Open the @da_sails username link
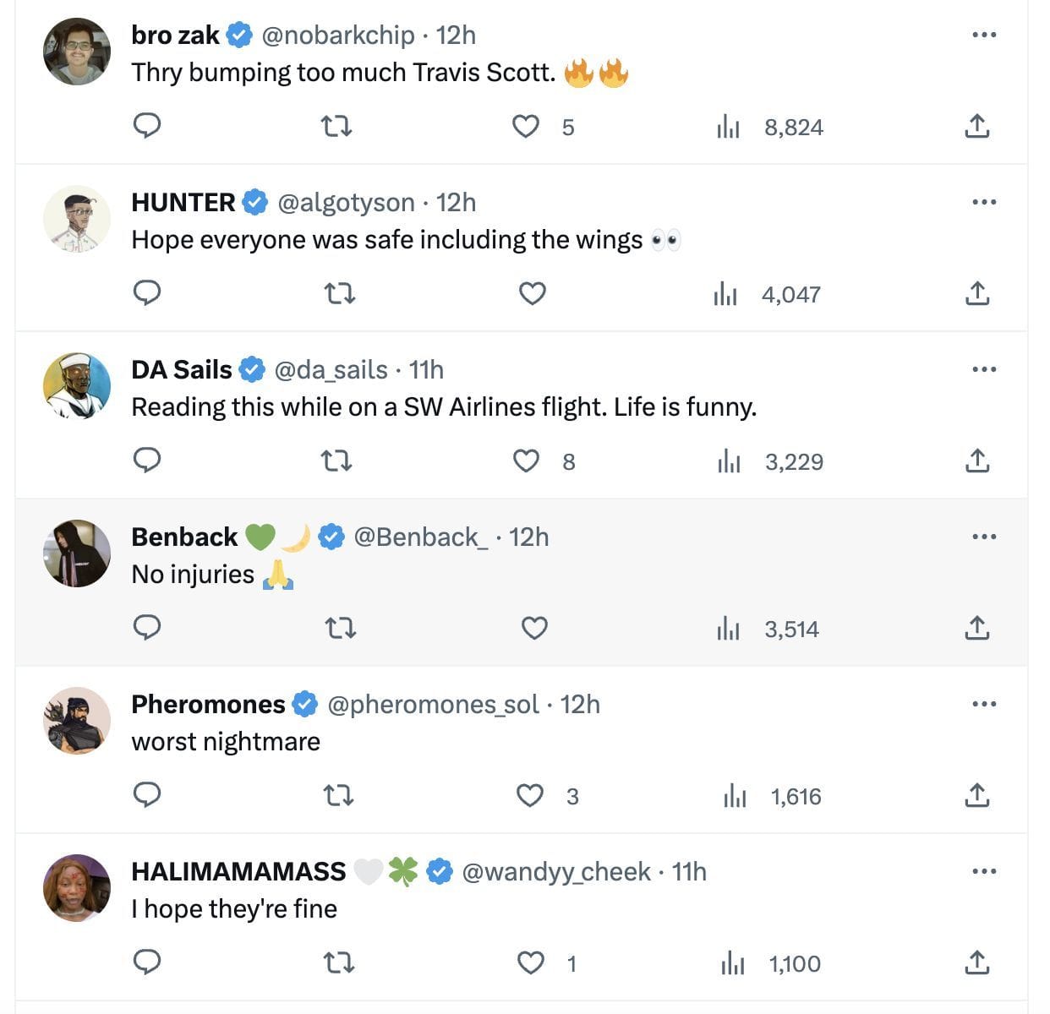The image size is (1050, 1014). click(331, 370)
